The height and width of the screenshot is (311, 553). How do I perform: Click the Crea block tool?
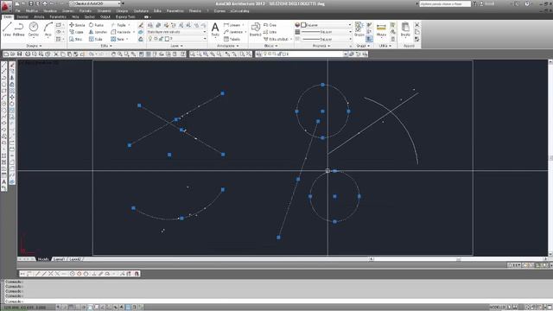coord(270,25)
